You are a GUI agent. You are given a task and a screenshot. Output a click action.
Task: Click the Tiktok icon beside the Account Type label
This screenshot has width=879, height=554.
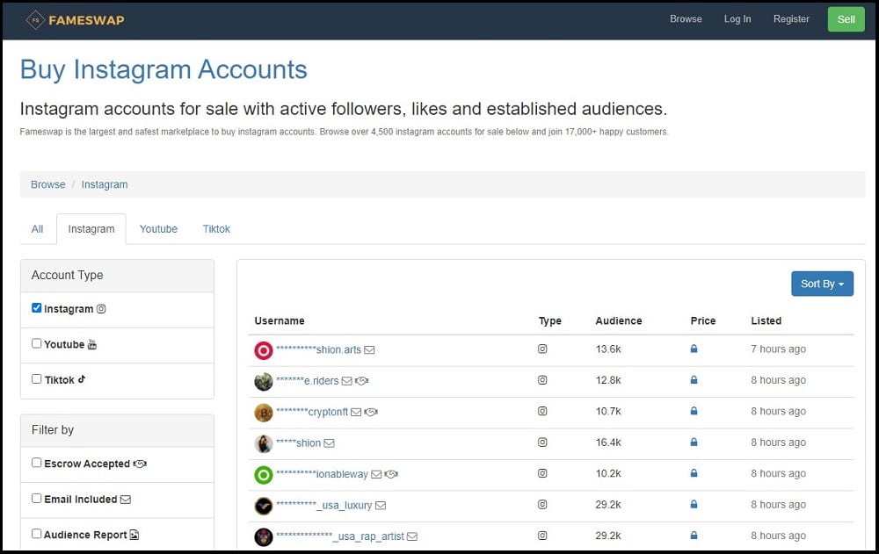[x=82, y=379]
